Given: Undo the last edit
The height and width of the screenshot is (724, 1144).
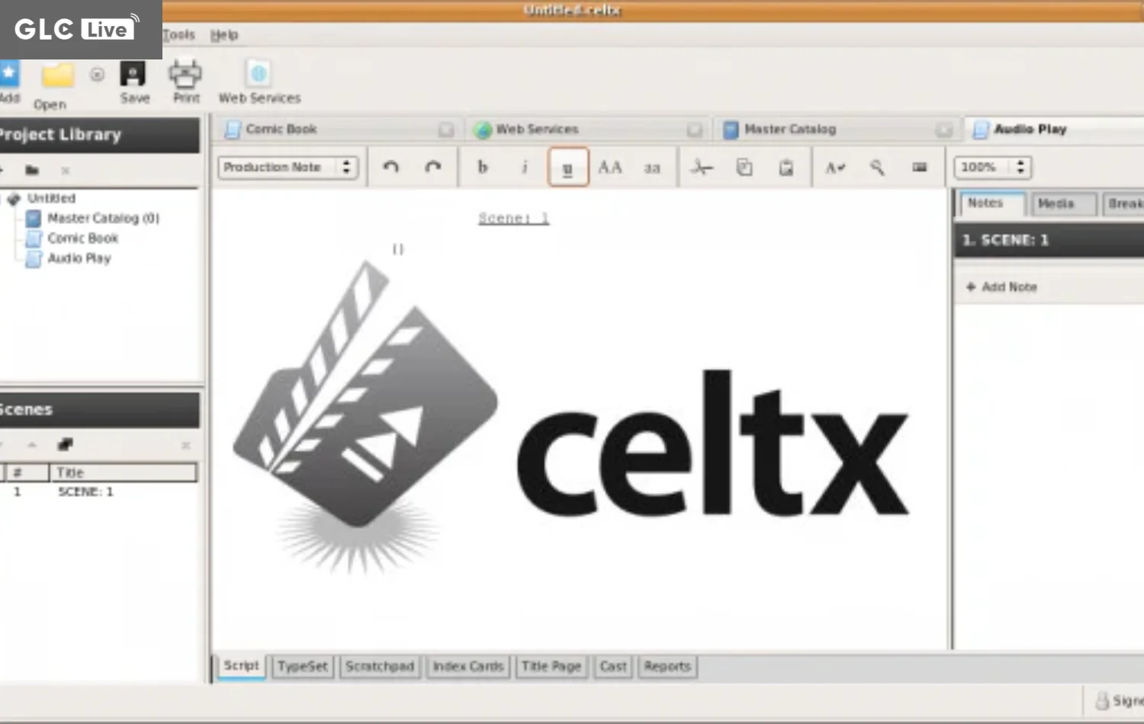Looking at the screenshot, I should pos(390,167).
